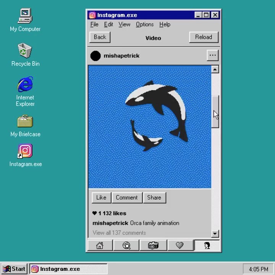275x275 pixels.
Task: Click the black mishapetrick avatar circle
Action: [95, 56]
